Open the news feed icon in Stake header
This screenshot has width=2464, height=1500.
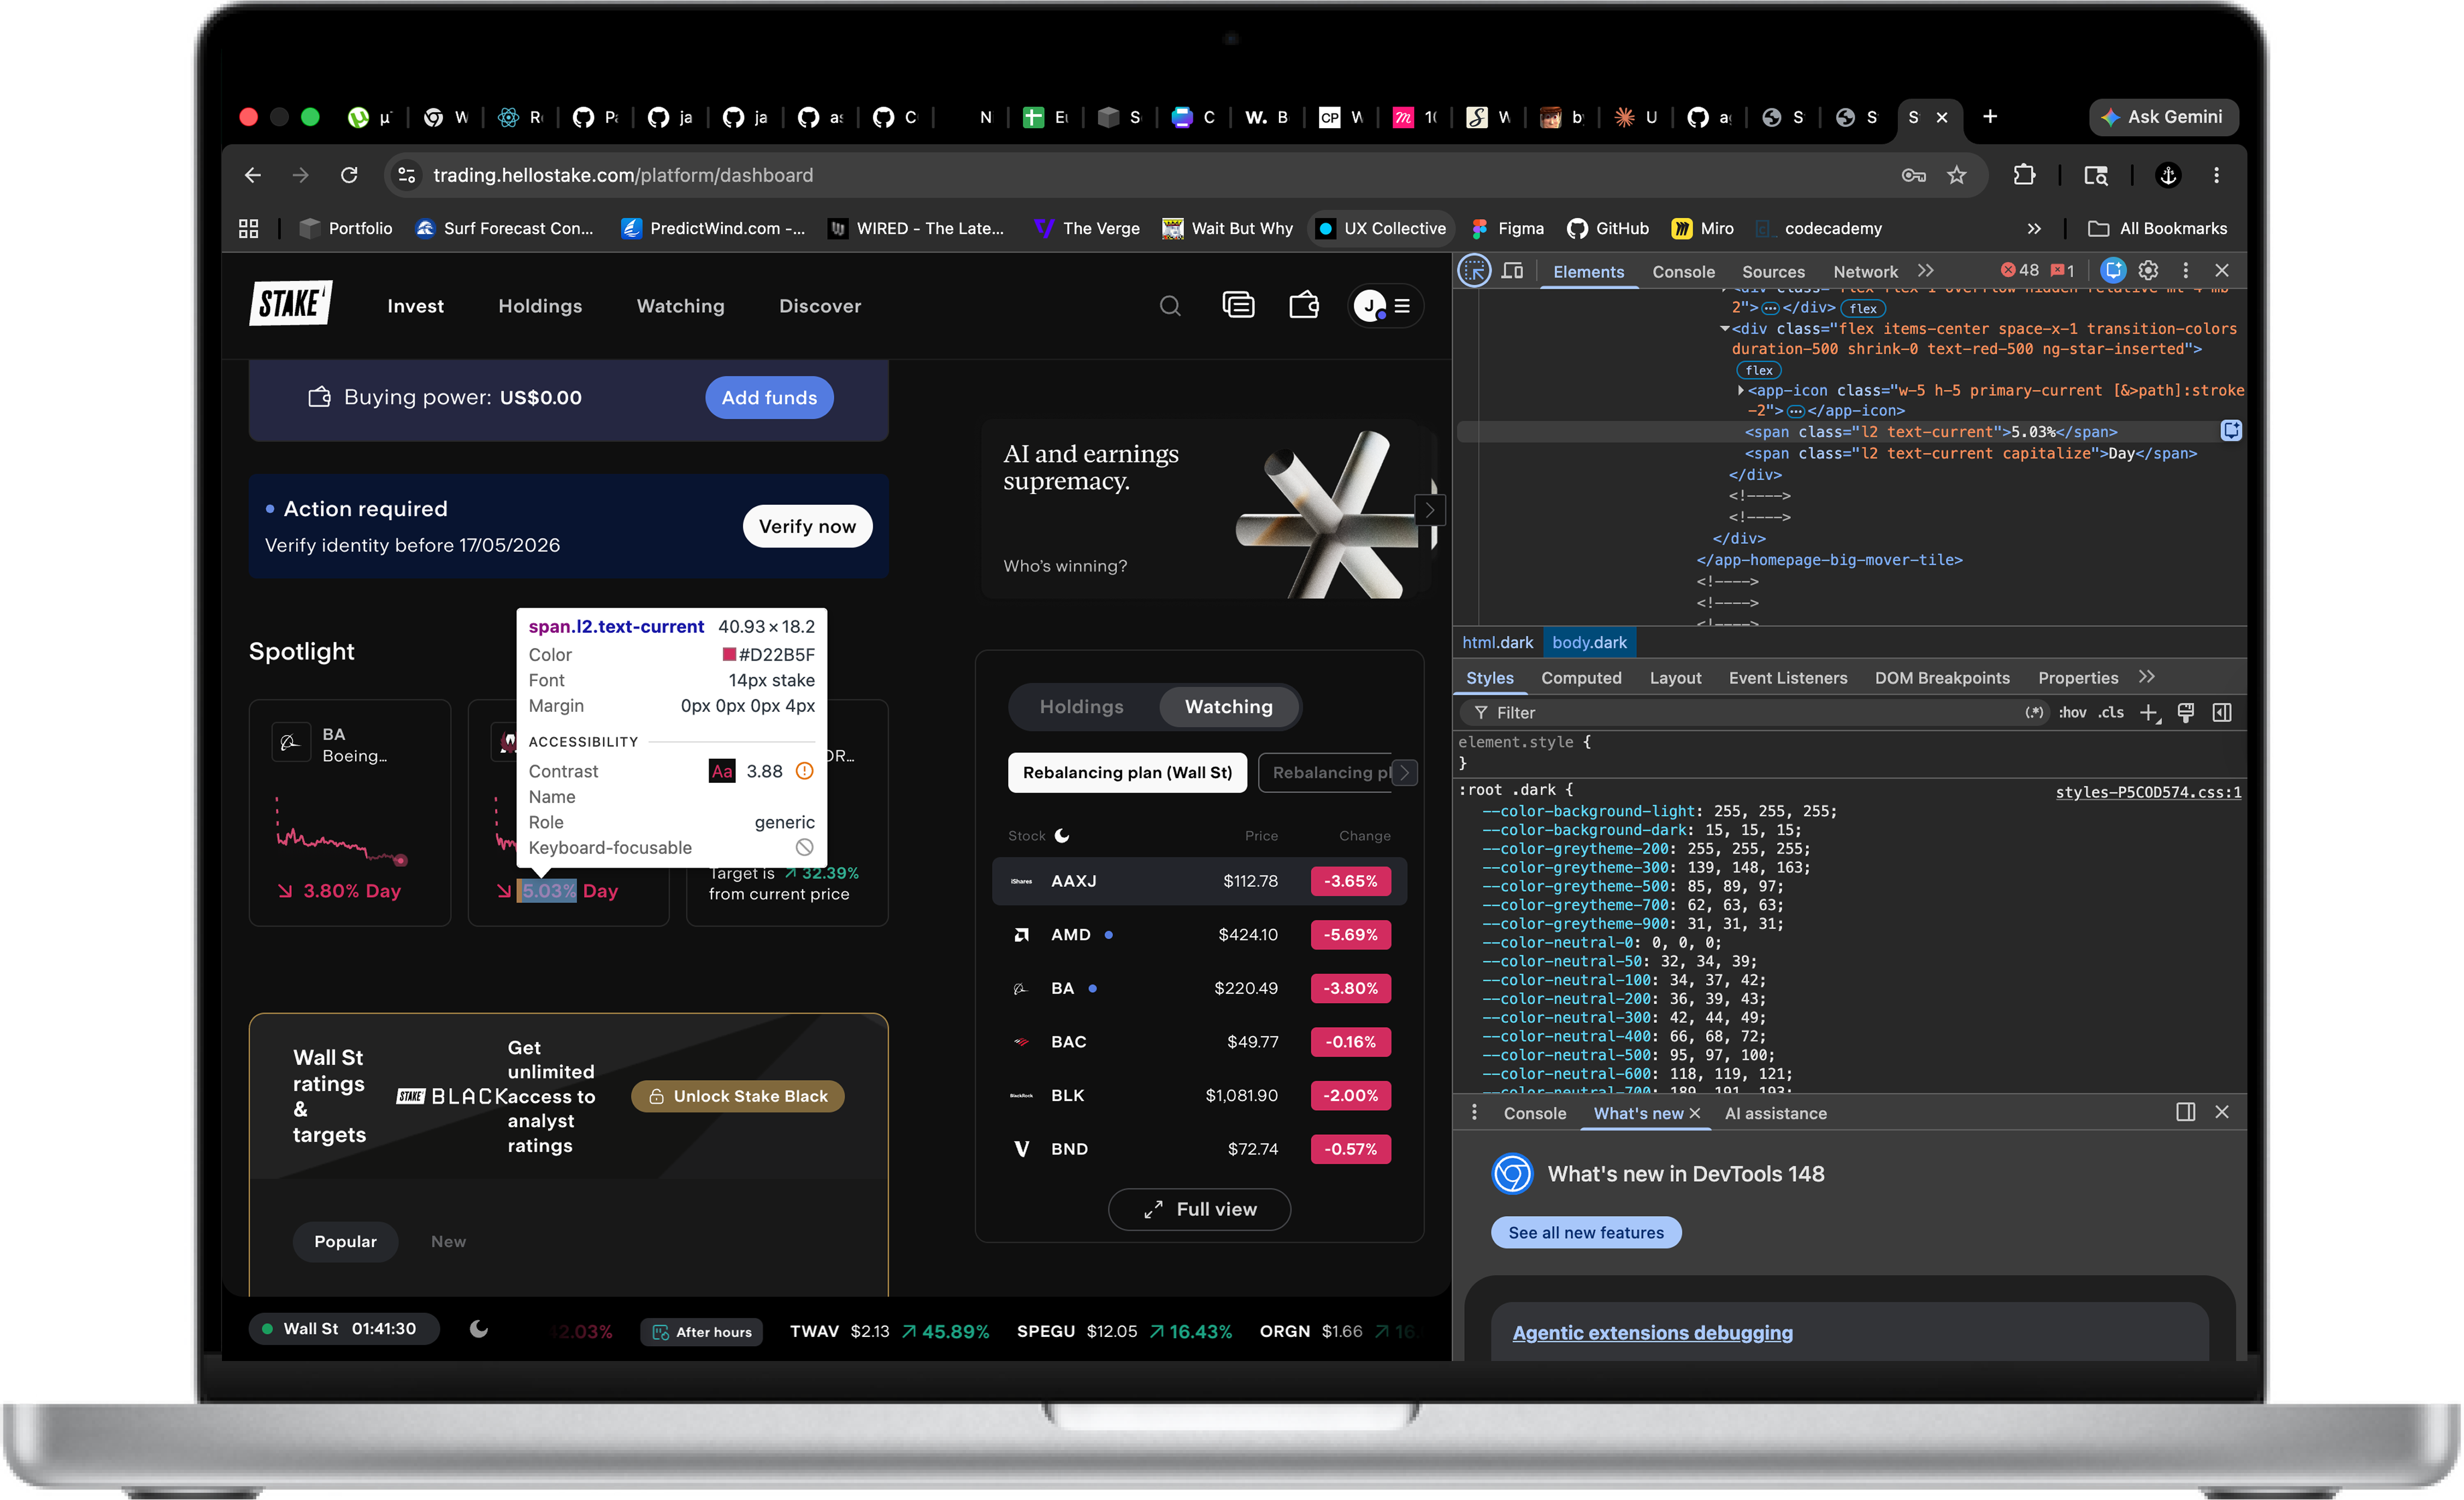click(x=1238, y=305)
